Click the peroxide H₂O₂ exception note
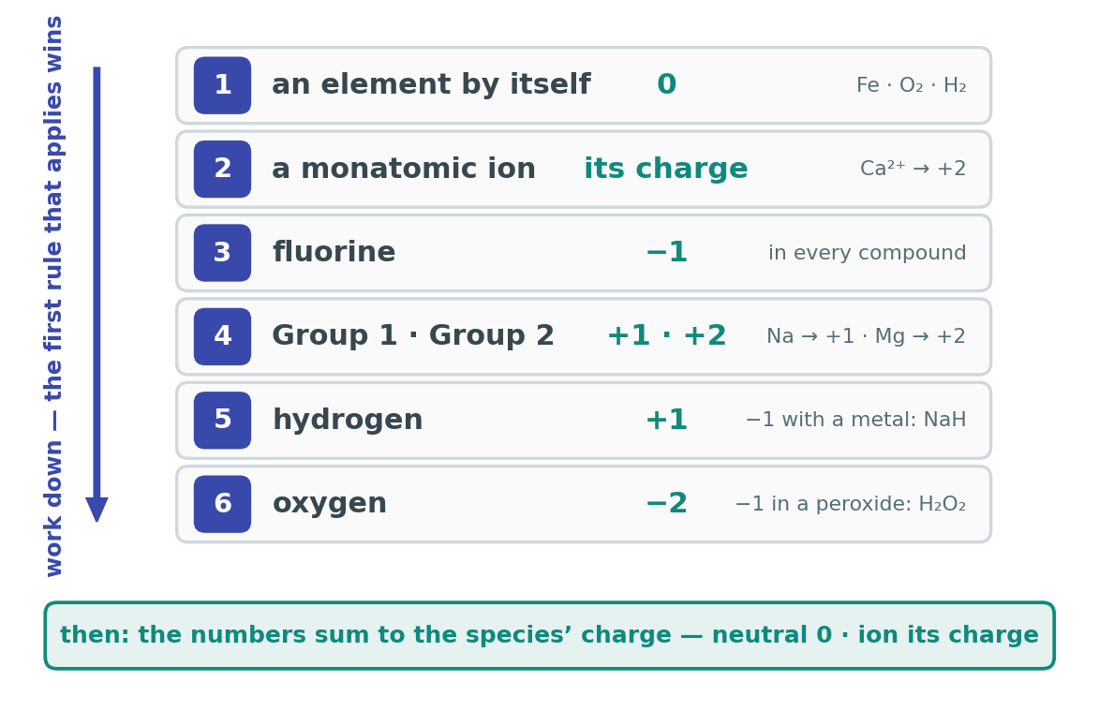Screen dimensions: 1099x711 (x=850, y=504)
